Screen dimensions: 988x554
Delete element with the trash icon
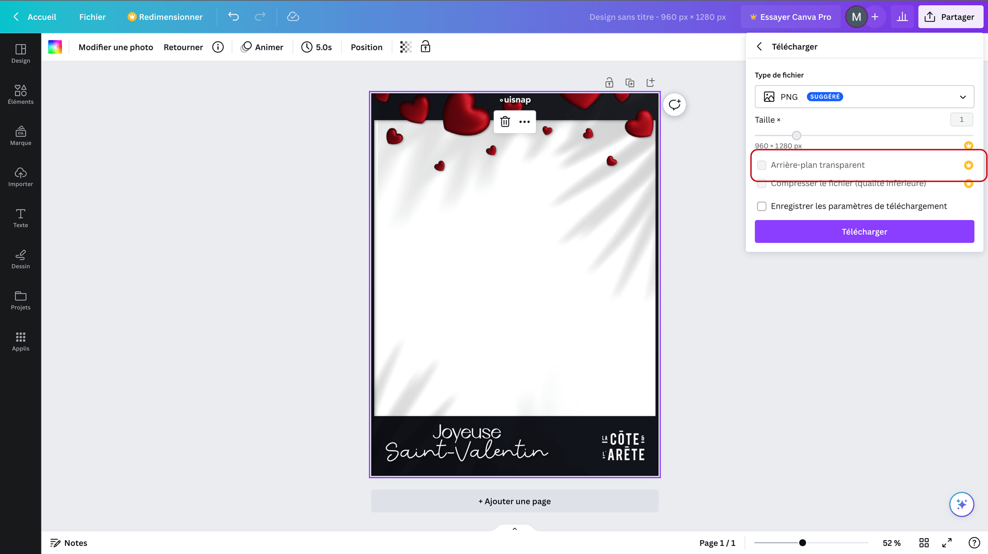click(505, 122)
